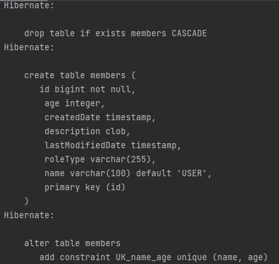The height and width of the screenshot is (264, 279).
Task: Click the closing parenthesis of create table
Action: click(x=26, y=201)
